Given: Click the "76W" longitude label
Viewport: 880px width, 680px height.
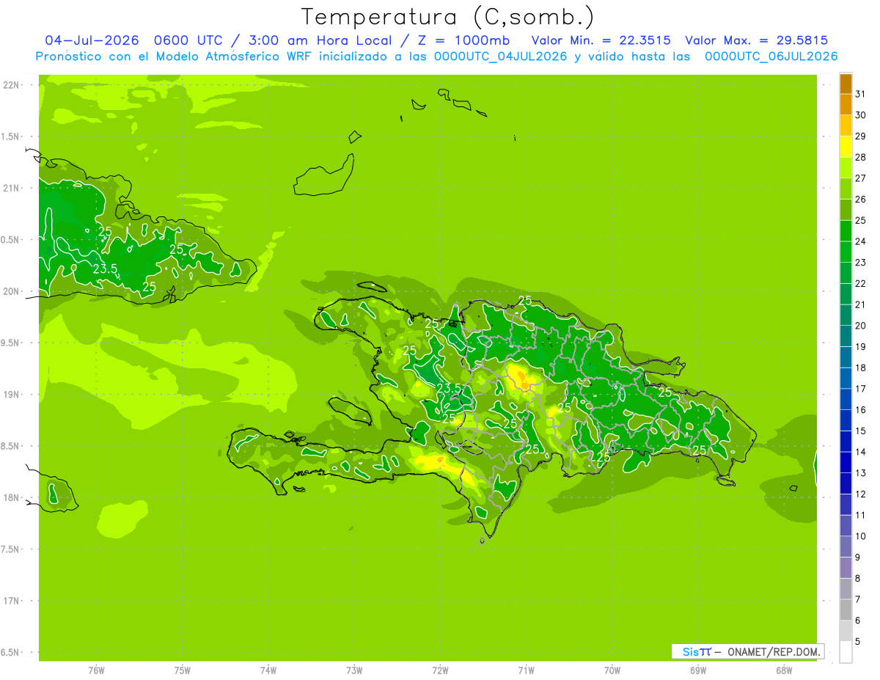Looking at the screenshot, I should tap(96, 670).
